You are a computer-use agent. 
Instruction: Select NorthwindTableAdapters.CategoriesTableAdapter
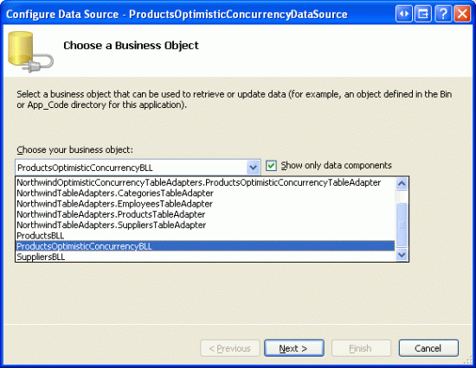click(x=205, y=194)
